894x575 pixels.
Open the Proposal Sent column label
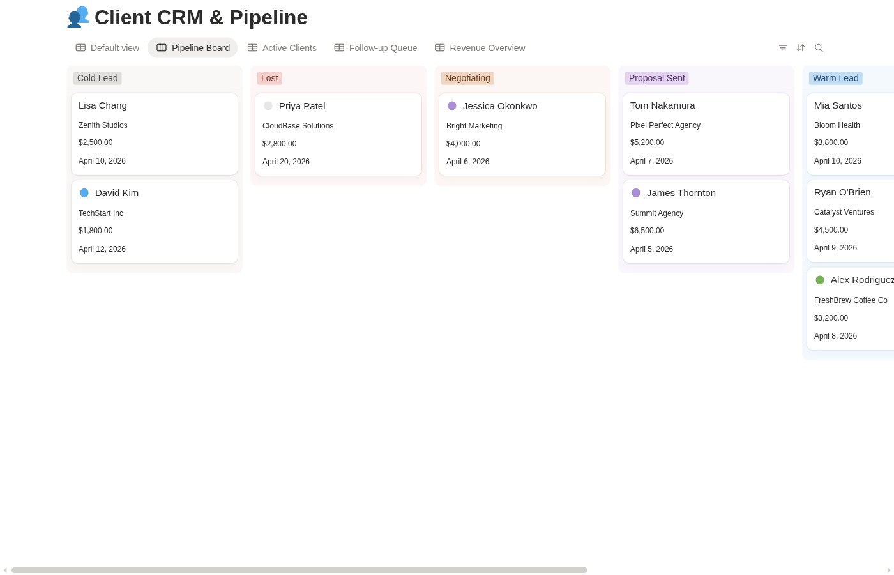656,78
